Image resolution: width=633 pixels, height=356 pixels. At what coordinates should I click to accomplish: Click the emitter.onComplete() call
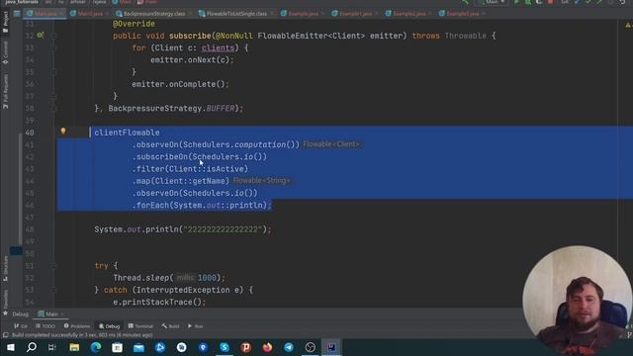[x=180, y=84]
